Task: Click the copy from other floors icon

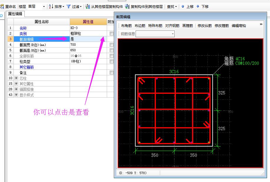Action: click(x=88, y=6)
